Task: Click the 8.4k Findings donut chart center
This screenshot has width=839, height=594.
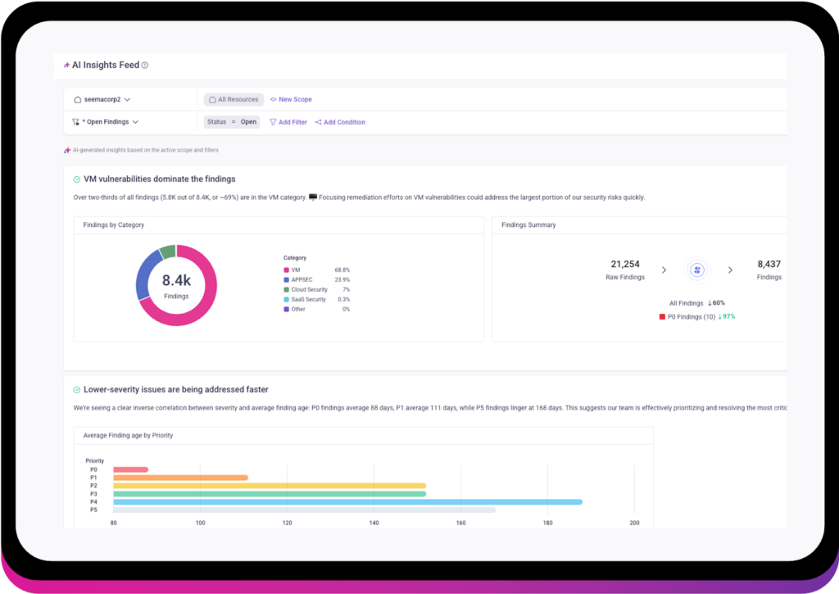Action: 176,285
